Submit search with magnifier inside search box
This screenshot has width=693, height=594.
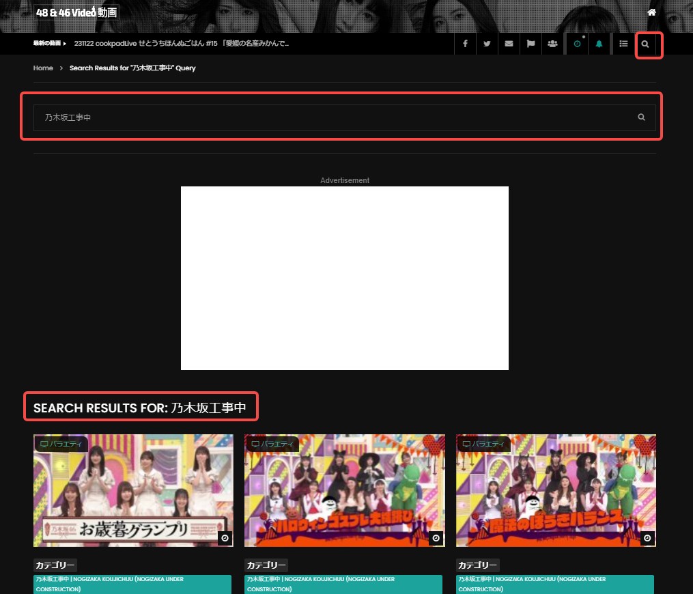[x=641, y=117]
